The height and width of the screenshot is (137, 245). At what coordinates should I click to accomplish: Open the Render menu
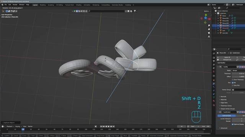(x=15, y=5)
